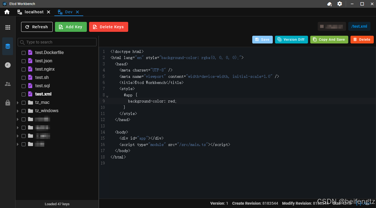Expand the tz_windows folder arrow
376x208 pixels.
coord(18,111)
